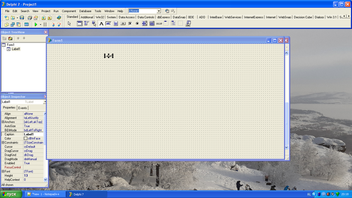Click Object Inspector scrollbar down arrow
The width and height of the screenshot is (352, 198).
tap(45, 180)
